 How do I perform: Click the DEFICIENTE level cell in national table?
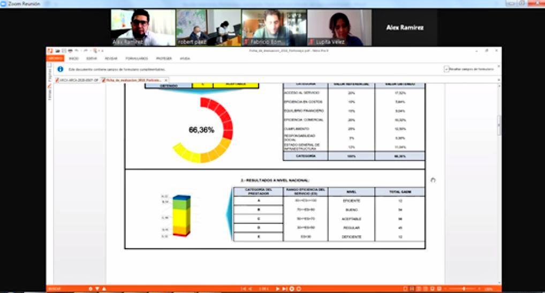coord(351,237)
